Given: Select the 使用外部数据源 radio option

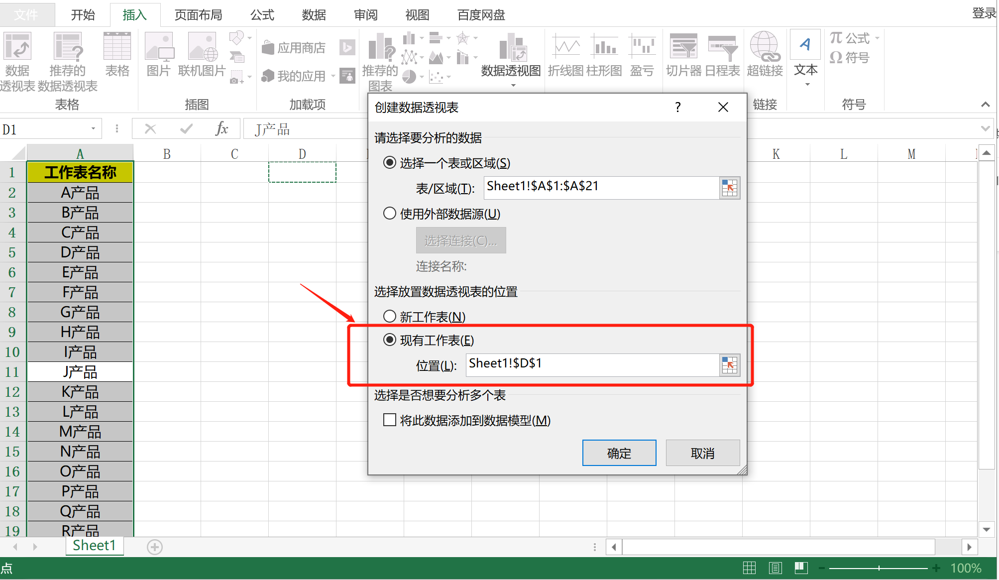Looking at the screenshot, I should coord(389,214).
